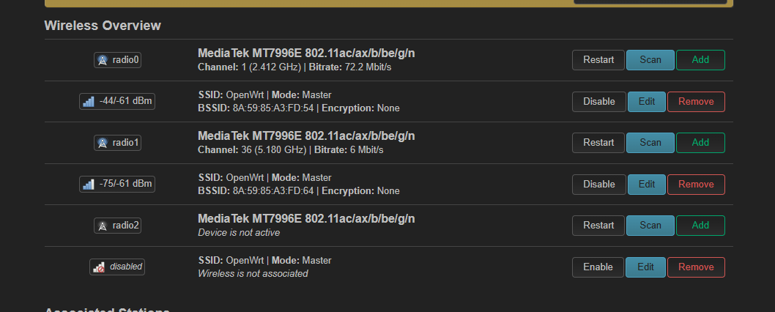Add a network to inactive radio2
The width and height of the screenshot is (775, 312).
point(700,225)
